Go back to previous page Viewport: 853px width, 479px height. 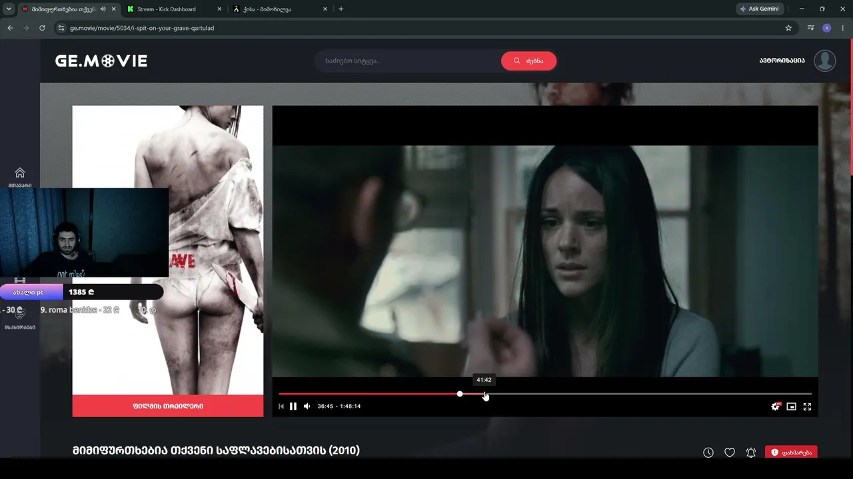10,28
